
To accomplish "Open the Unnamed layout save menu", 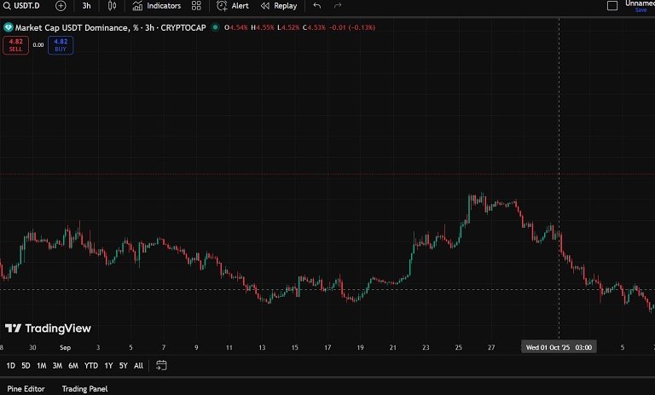I will pyautogui.click(x=640, y=5).
